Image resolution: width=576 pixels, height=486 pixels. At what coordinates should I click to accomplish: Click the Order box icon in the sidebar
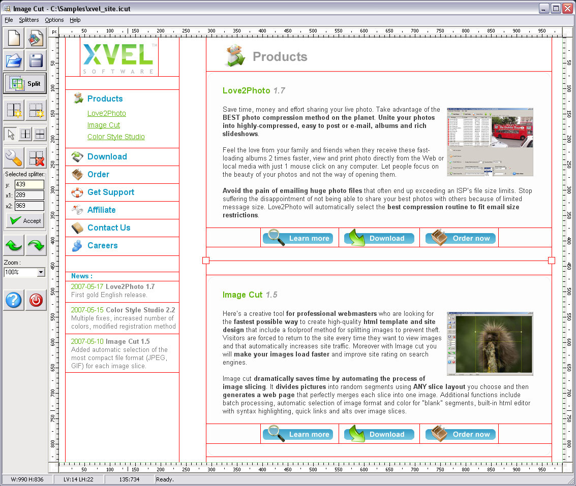click(77, 174)
